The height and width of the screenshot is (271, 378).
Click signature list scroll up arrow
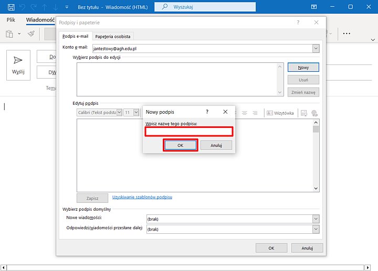coord(280,67)
